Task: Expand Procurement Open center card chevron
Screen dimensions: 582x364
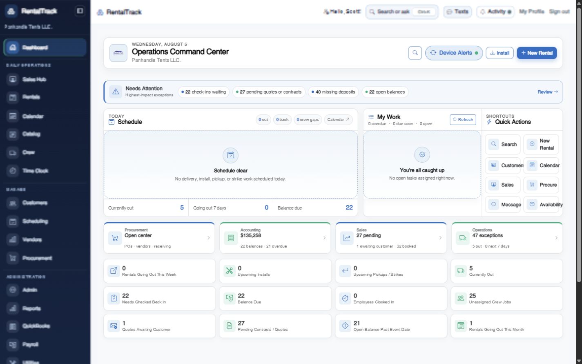Action: click(209, 238)
